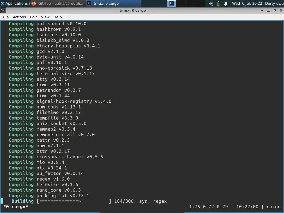Viewport: 284px width, 213px height.
Task: Open the Edit menu
Action: 33,17
